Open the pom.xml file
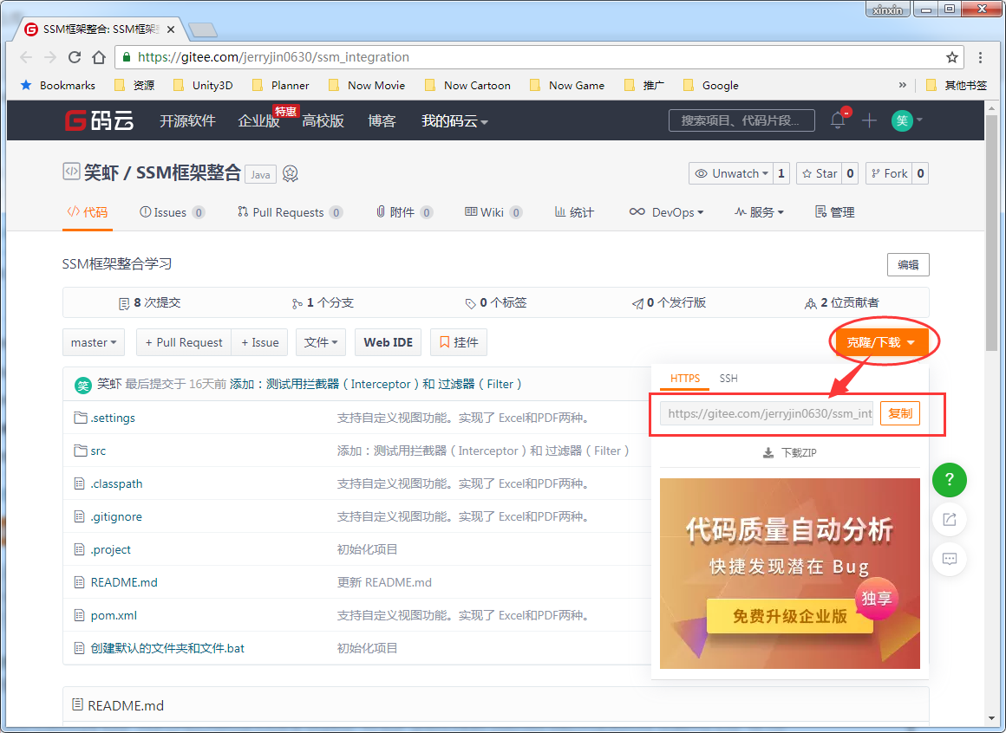 (114, 616)
